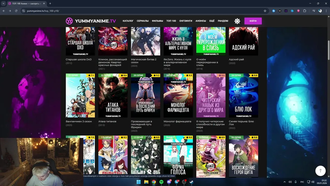This screenshot has width=330, height=186.
Task: Open Telegram from the taskbar
Action: (x=177, y=182)
